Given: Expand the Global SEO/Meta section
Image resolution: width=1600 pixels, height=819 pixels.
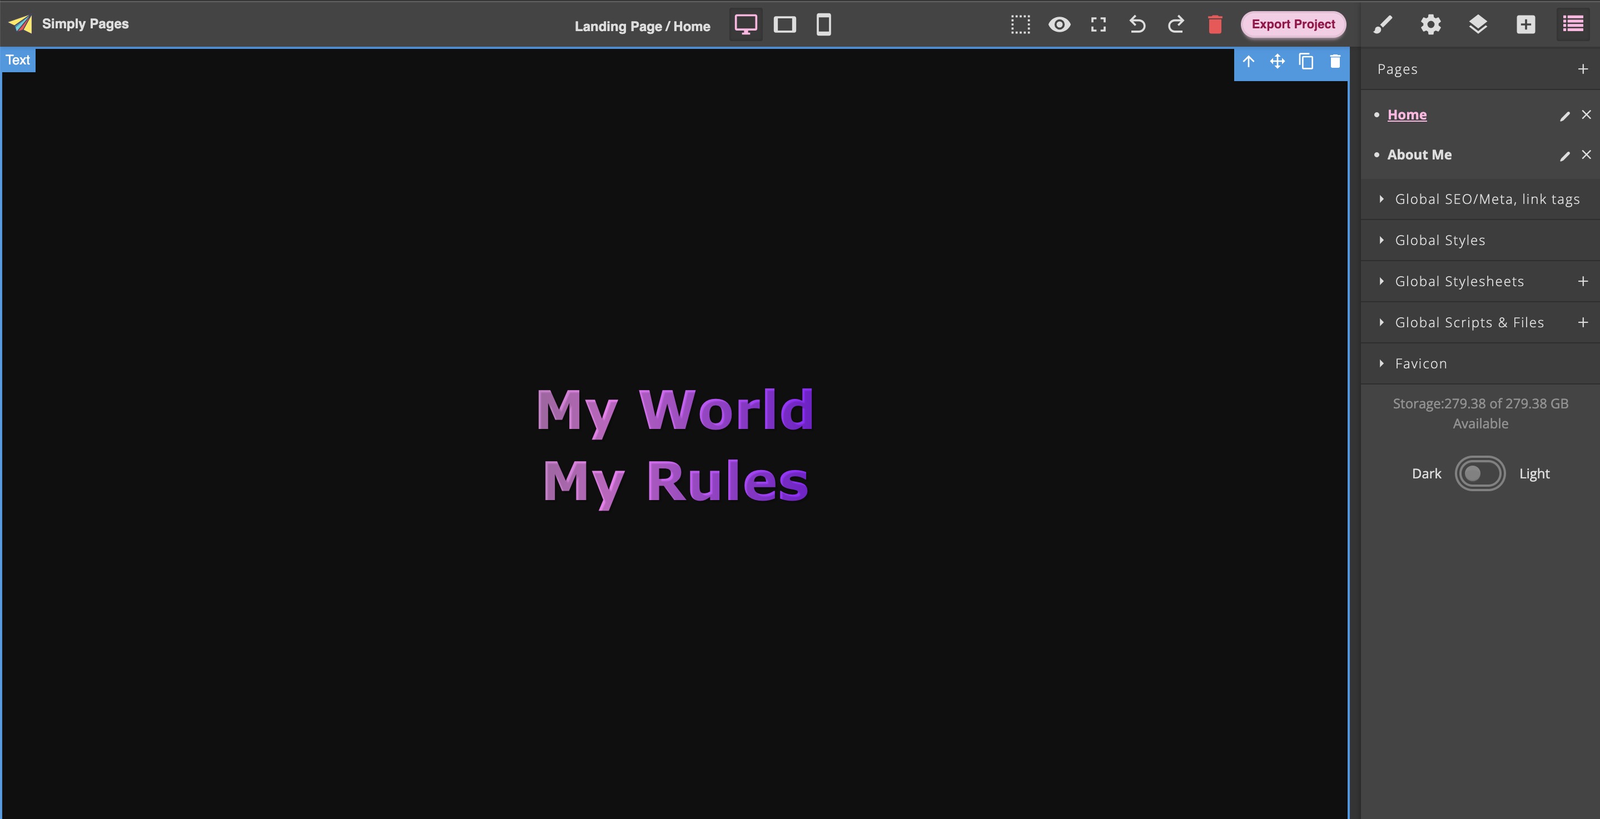Looking at the screenshot, I should click(x=1488, y=199).
